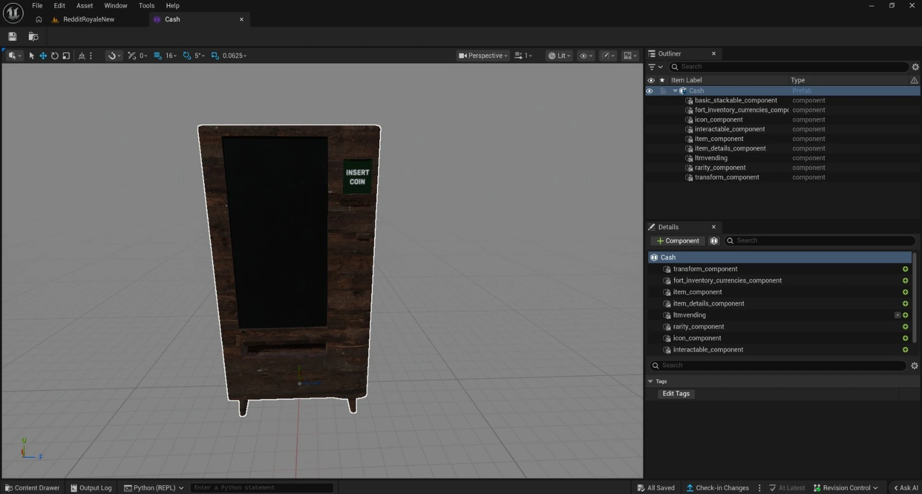Switch to the RedditRoyaleNew tab
The image size is (922, 494).
click(88, 20)
